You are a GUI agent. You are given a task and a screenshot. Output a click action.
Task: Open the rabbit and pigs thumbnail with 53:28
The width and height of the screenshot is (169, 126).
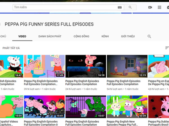(127, 107)
